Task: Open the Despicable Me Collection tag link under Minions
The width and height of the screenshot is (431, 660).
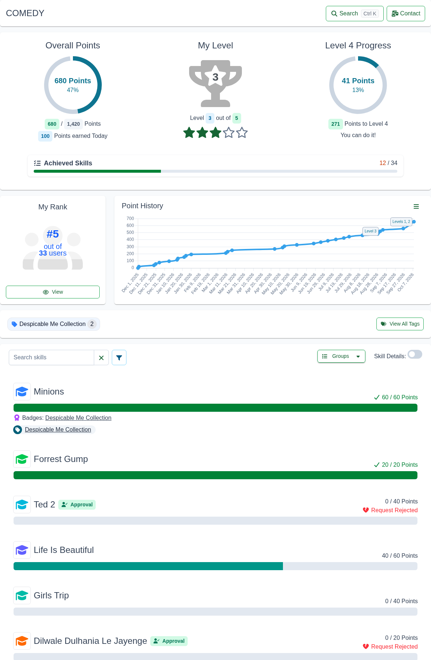Action: (58, 430)
